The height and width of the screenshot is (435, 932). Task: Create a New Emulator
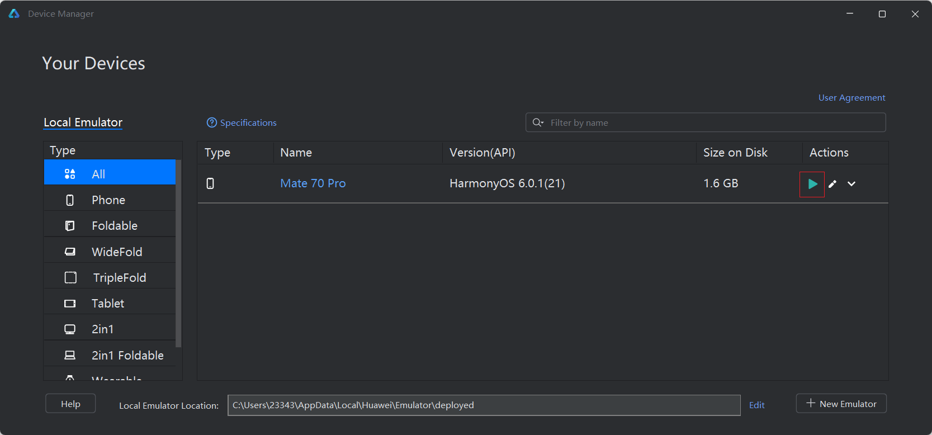click(841, 404)
